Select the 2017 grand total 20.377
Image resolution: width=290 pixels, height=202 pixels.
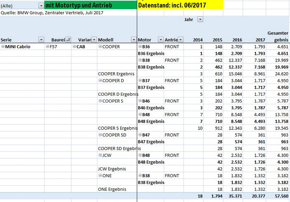click(258, 196)
